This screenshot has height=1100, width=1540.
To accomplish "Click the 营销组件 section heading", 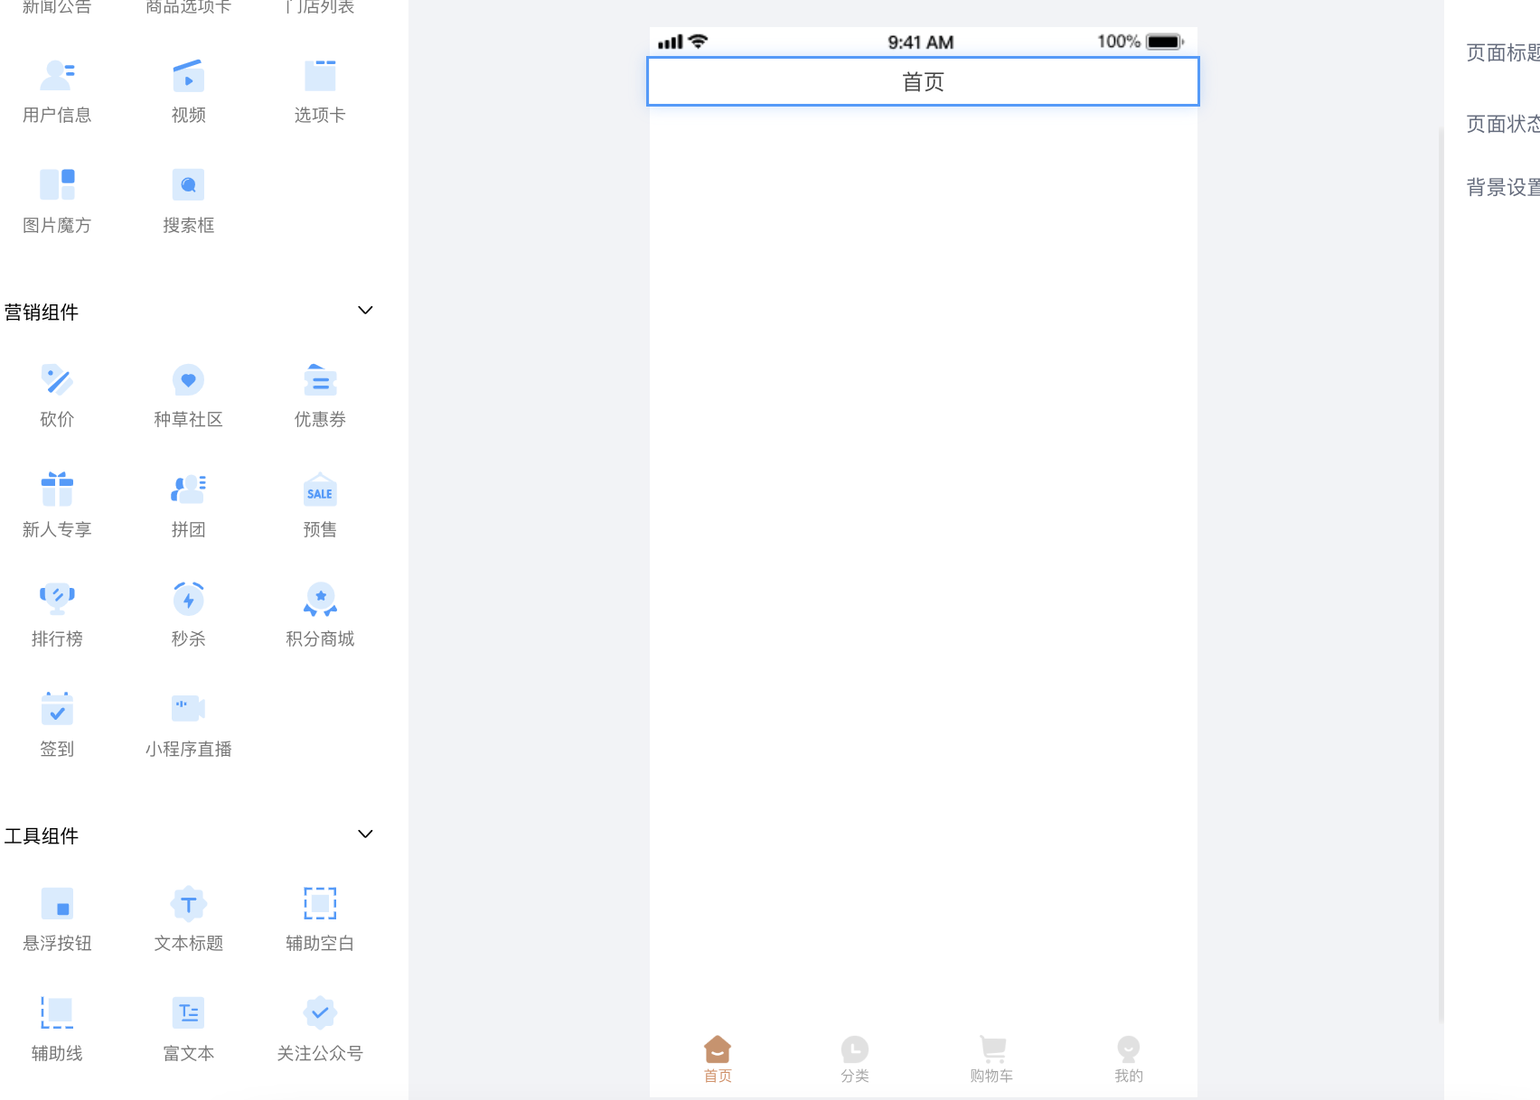I will pyautogui.click(x=42, y=312).
